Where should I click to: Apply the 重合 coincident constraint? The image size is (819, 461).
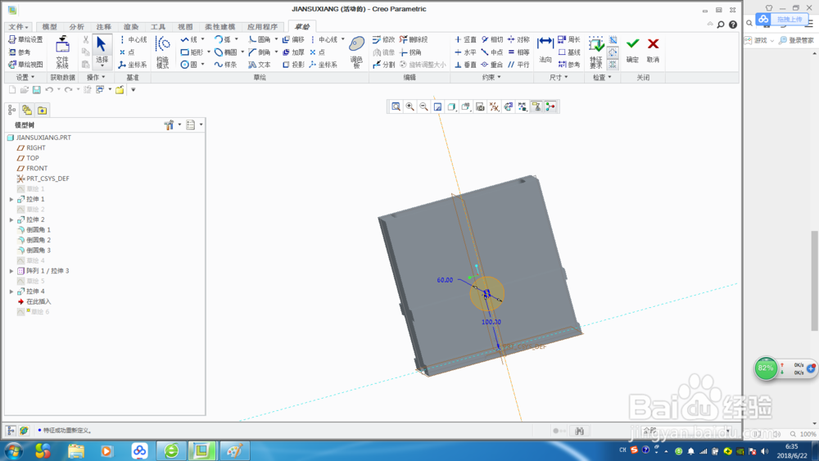pos(491,65)
